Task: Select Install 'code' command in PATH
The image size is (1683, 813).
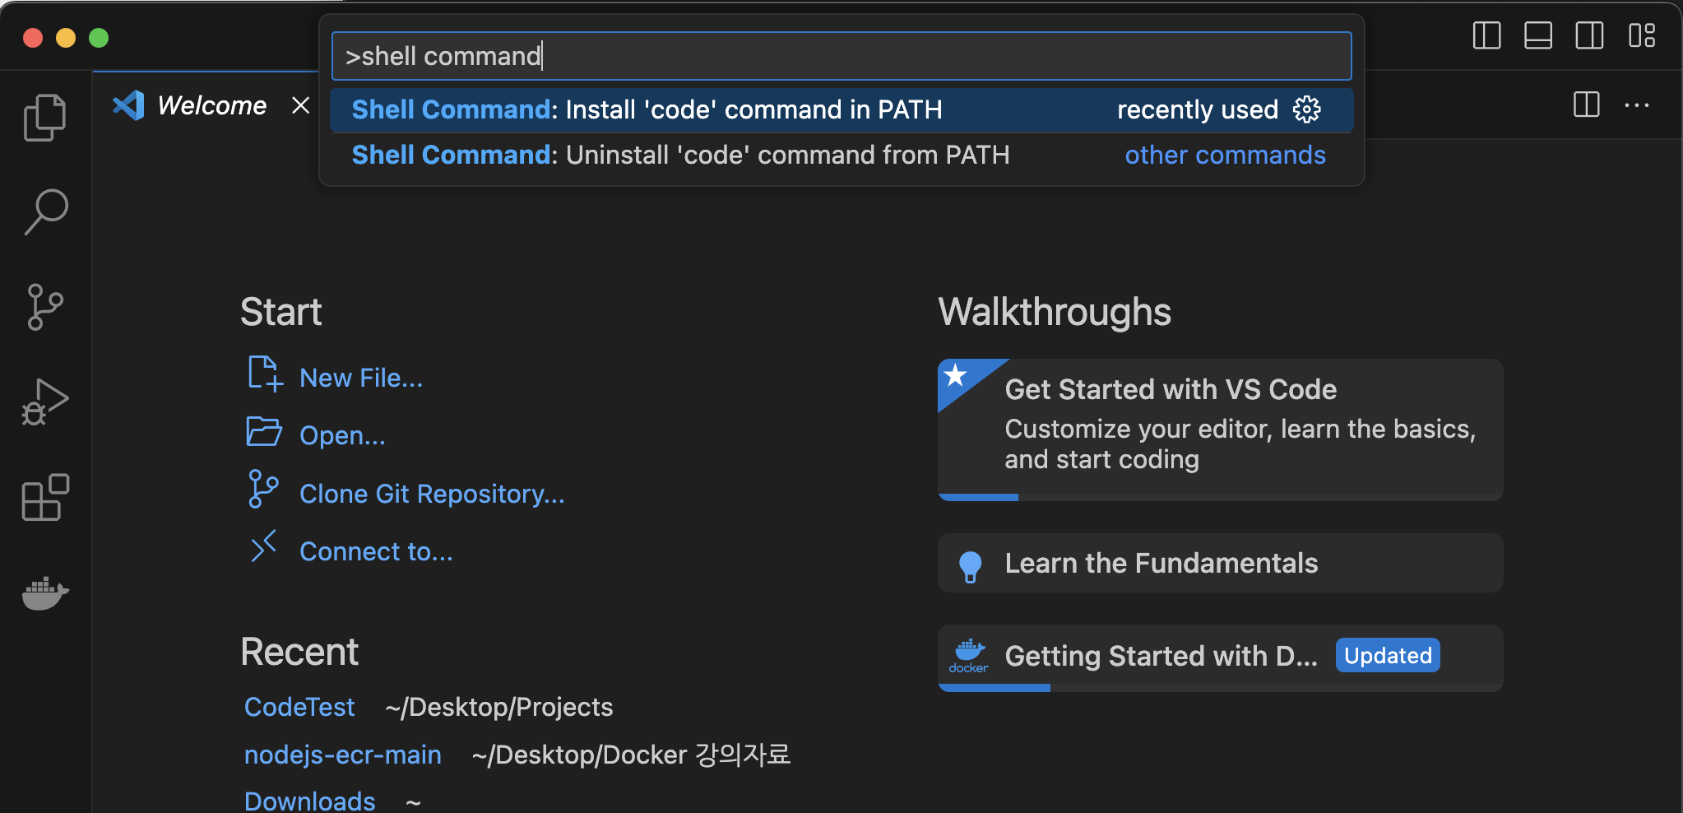Action: click(x=647, y=109)
